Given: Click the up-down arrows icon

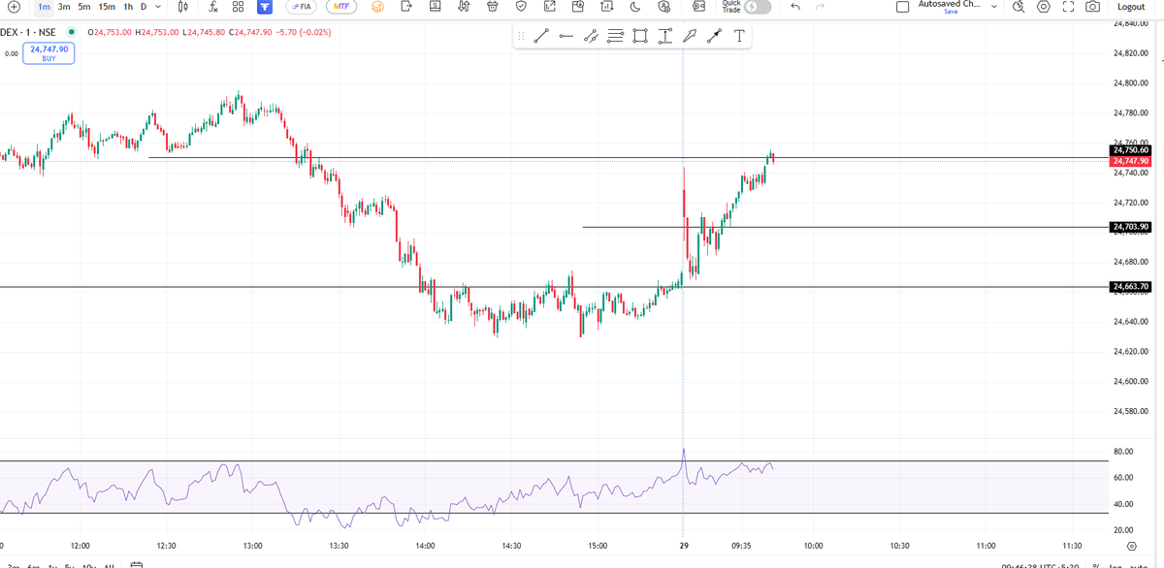Looking at the screenshot, I should [464, 7].
